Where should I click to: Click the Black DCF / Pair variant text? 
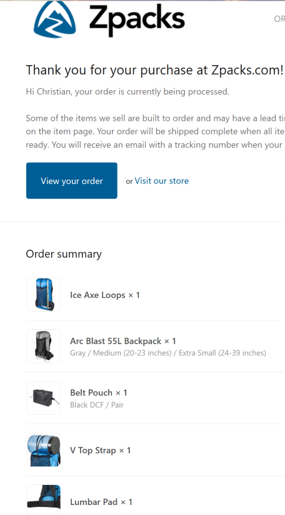(97, 405)
